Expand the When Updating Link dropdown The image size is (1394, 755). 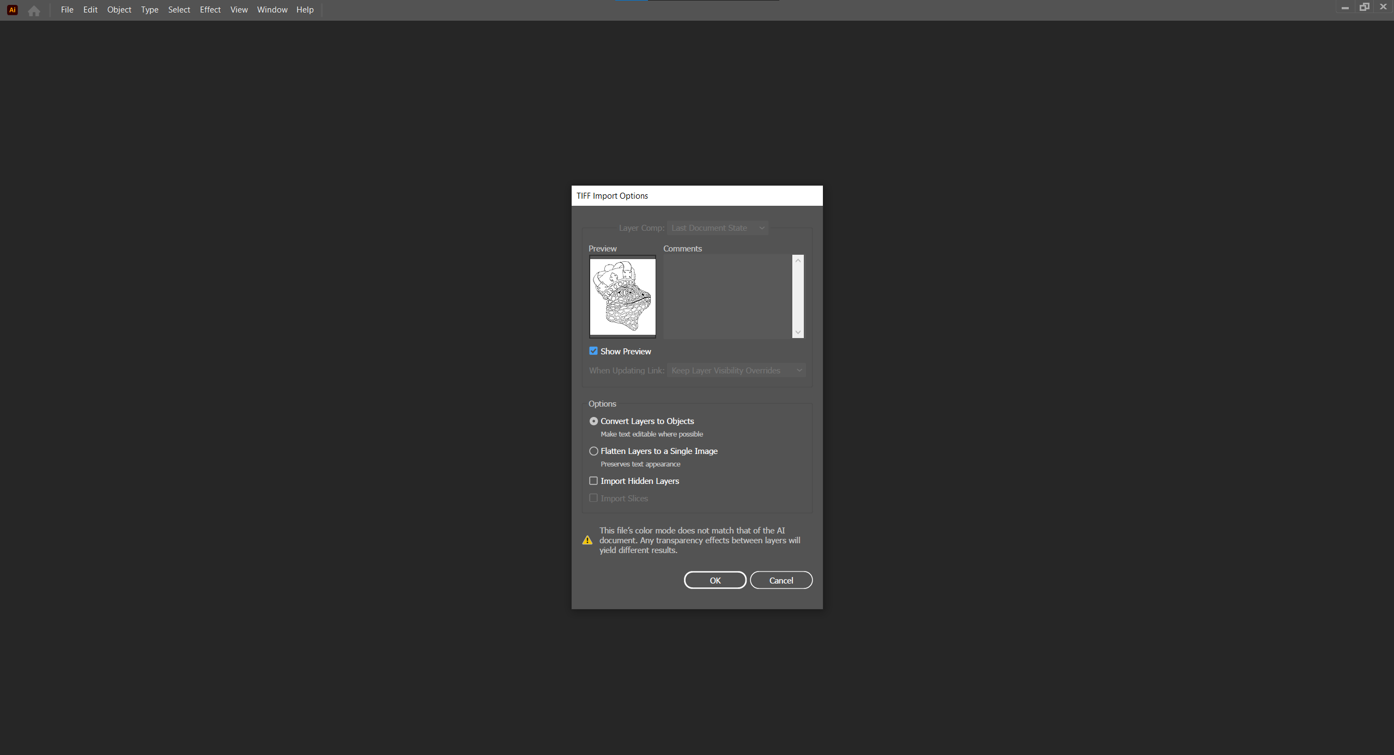pyautogui.click(x=736, y=370)
